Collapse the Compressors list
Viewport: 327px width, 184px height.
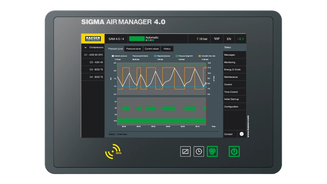(85, 47)
